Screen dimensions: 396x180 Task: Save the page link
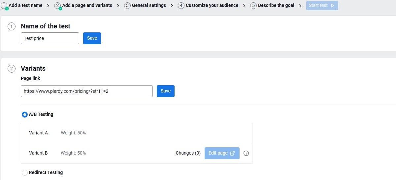pos(165,91)
